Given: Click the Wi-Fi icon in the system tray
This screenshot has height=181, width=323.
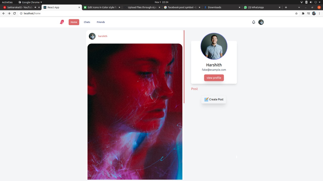Looking at the screenshot, I should pos(302,2).
